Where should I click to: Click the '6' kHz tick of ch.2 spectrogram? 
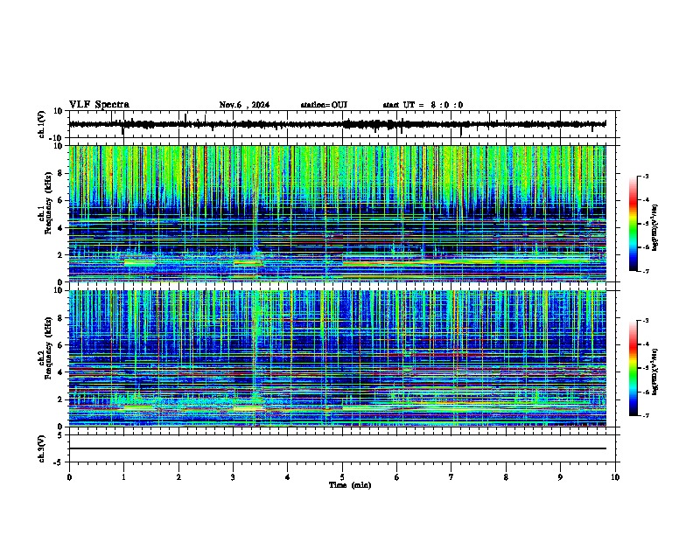(x=60, y=345)
